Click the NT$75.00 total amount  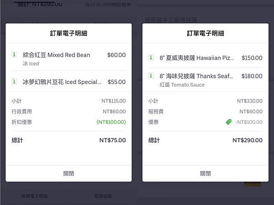click(112, 140)
